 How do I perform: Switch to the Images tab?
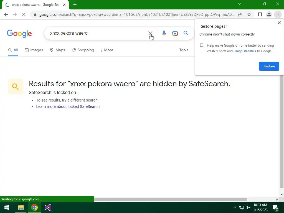pos(34,50)
